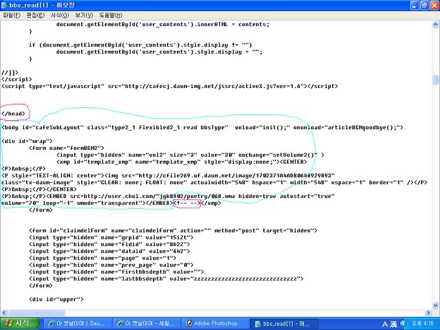The width and height of the screenshot is (440, 330).
Task: Click the img src cfile269 line
Action: coord(168,175)
